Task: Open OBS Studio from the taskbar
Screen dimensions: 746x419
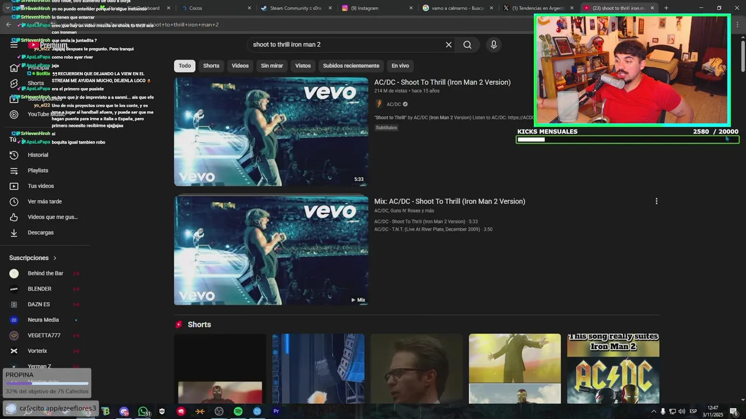Action: click(x=219, y=411)
